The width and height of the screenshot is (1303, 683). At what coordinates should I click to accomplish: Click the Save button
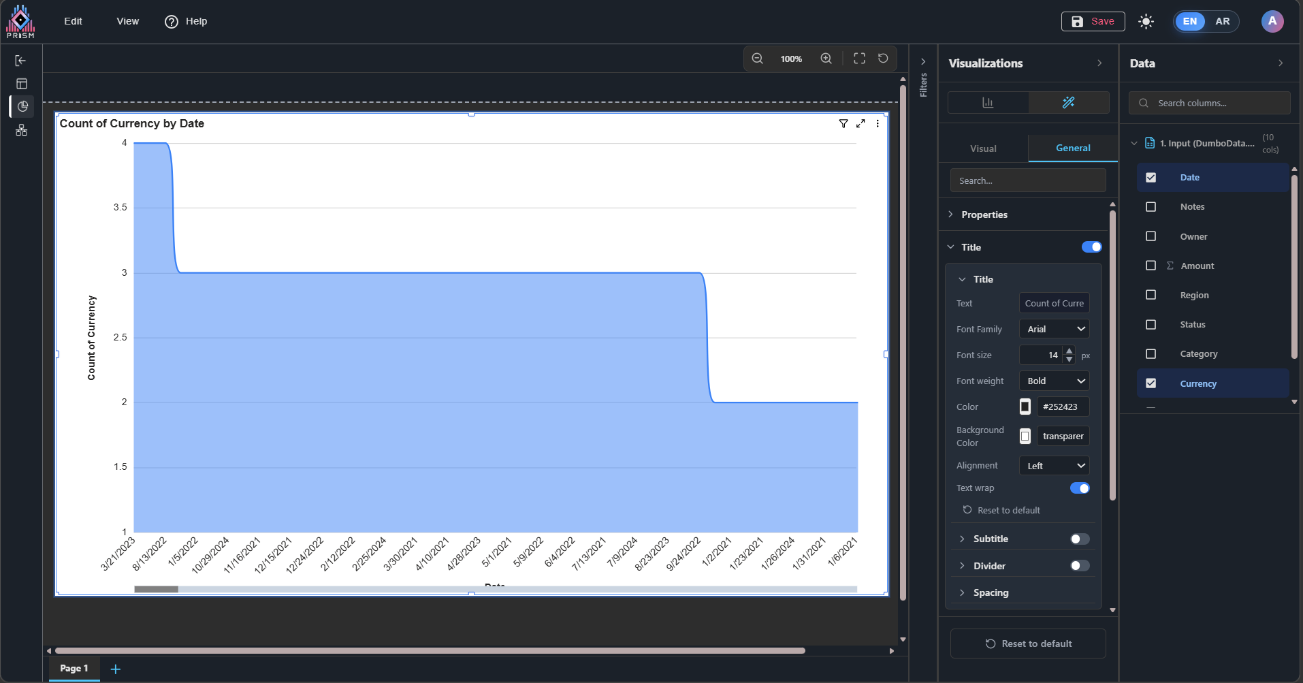point(1093,21)
